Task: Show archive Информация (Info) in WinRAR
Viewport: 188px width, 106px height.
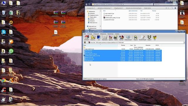Action: click(128, 38)
